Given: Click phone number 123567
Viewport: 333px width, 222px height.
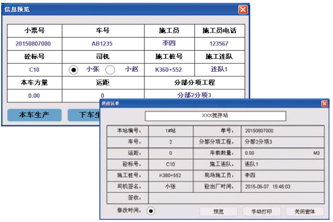Looking at the screenshot, I should (x=219, y=44).
